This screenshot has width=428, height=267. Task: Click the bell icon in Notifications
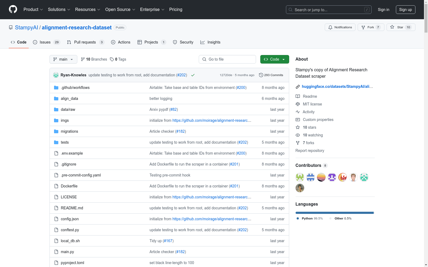click(330, 27)
